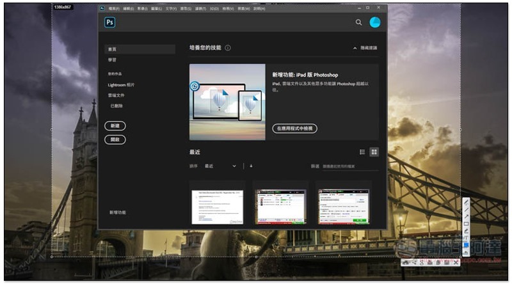Pick the blue color swatch in screenshot toolbar
Screen dimensions: 512x284
click(466, 245)
